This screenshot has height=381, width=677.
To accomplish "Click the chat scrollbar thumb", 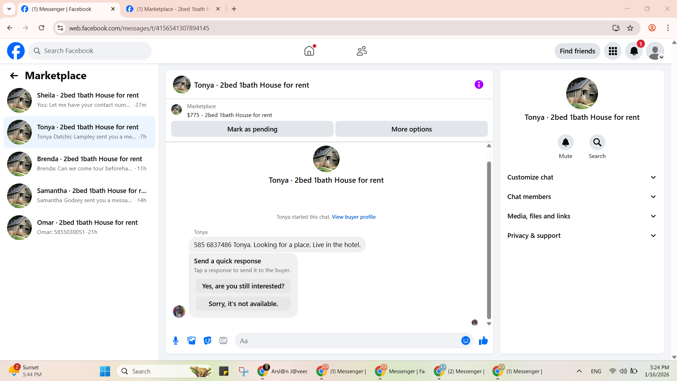I will [x=489, y=240].
